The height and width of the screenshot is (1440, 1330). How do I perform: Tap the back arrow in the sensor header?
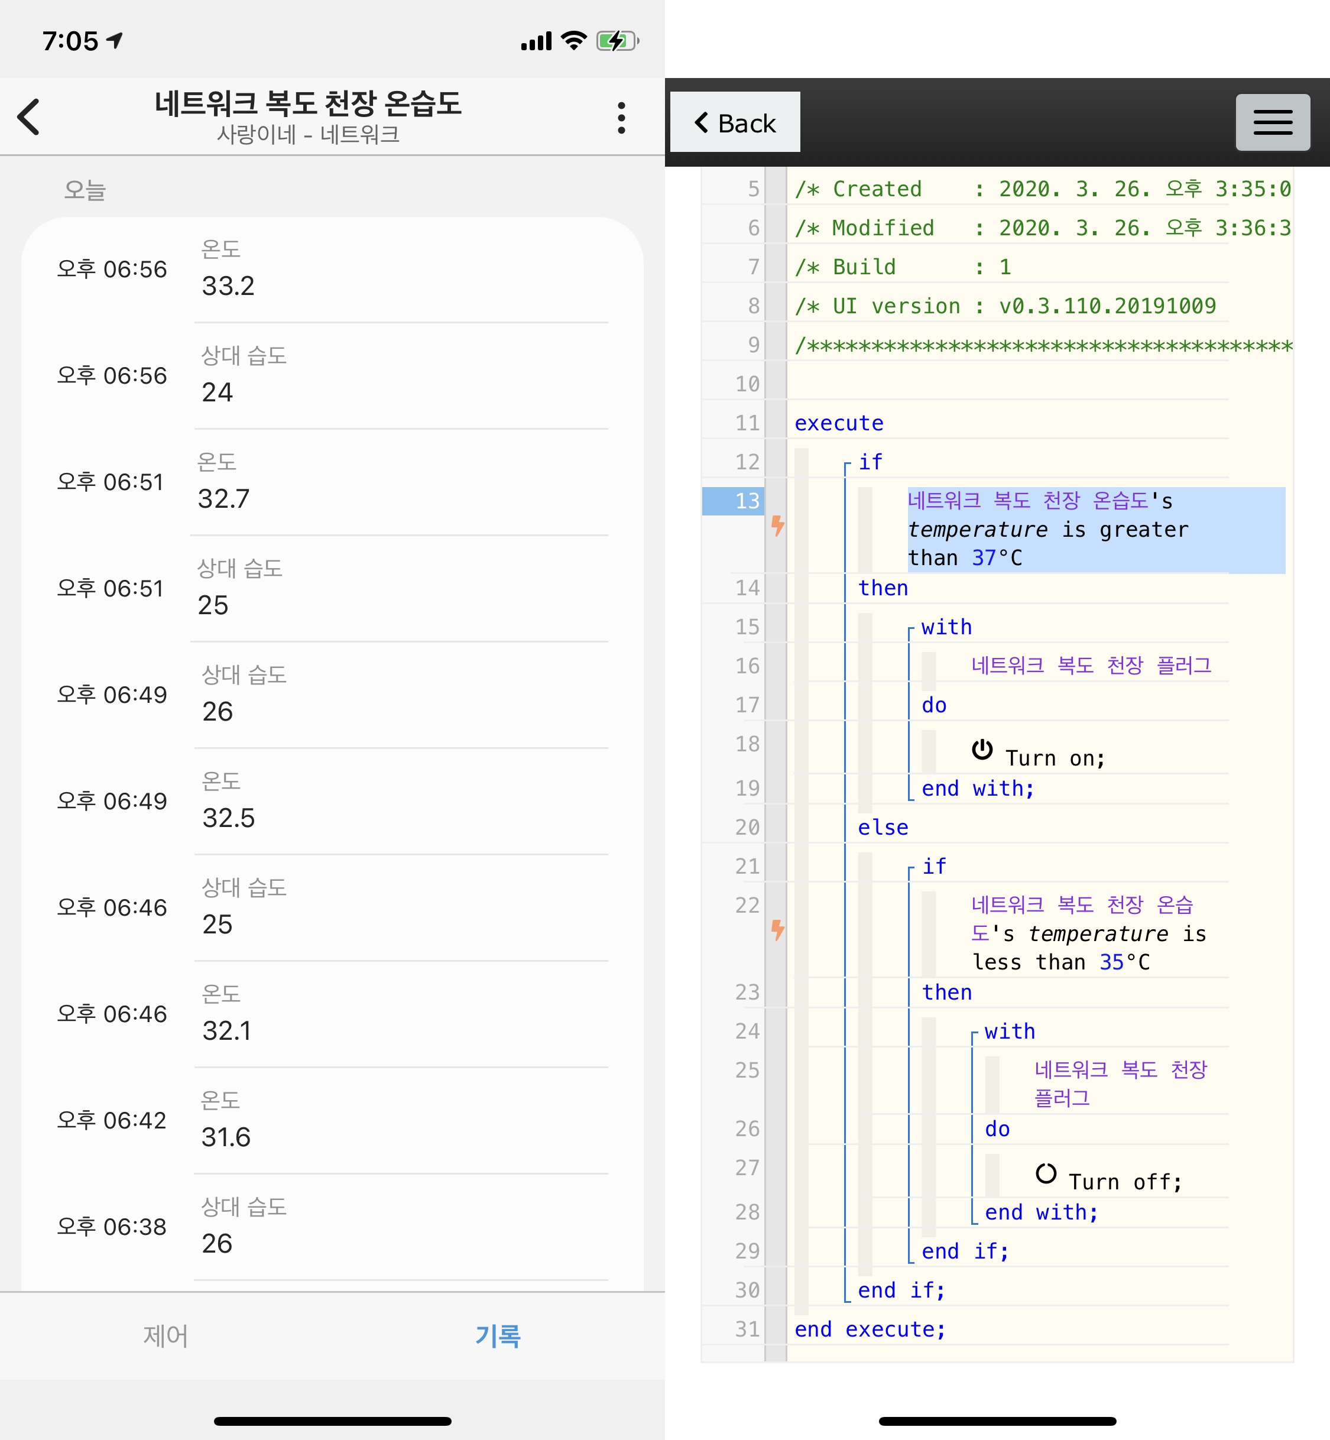click(29, 117)
